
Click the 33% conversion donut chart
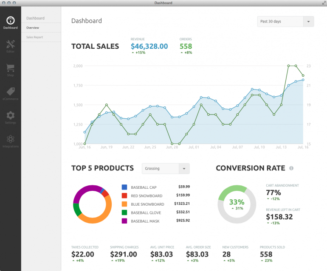pyautogui.click(x=237, y=204)
